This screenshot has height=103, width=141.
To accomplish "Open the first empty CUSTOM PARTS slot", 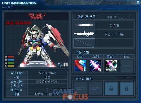I will 80,89.
